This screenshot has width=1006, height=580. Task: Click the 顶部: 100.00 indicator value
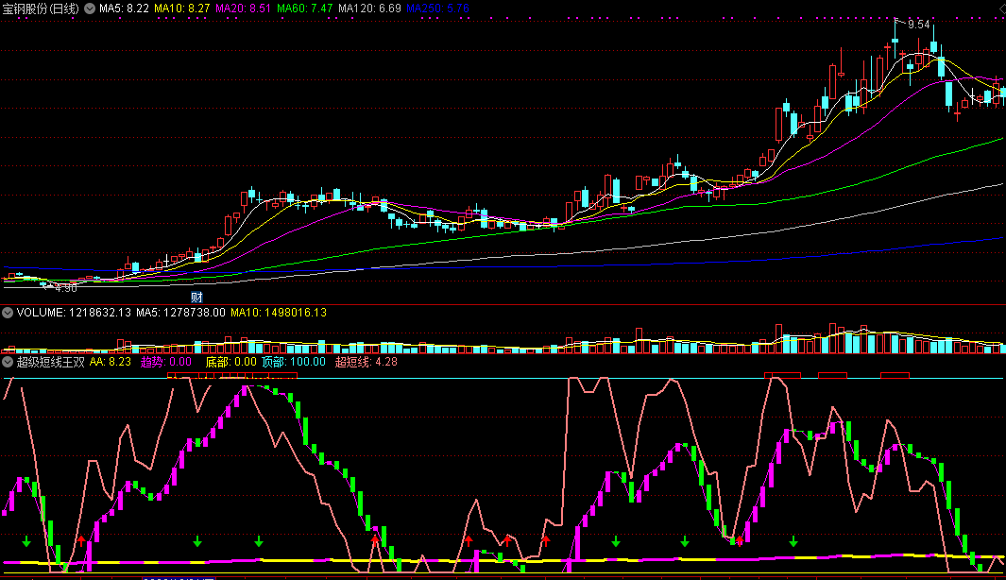click(294, 362)
